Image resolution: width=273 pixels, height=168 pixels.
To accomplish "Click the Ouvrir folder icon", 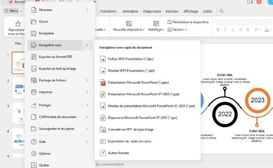I will point(34,22).
